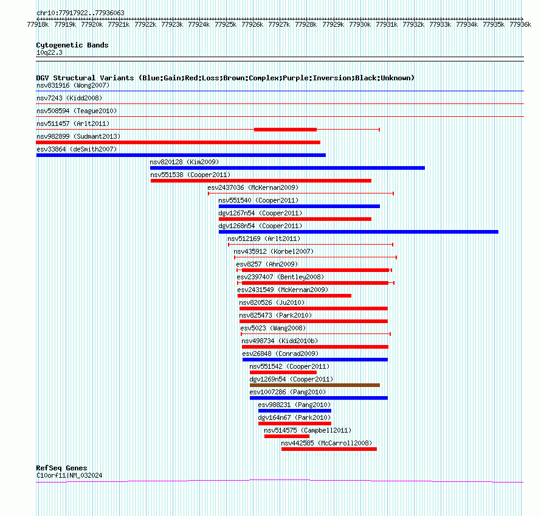541x516 pixels.
Task: Click the esv1007286 (Pang2010) label
Action: pos(288,392)
